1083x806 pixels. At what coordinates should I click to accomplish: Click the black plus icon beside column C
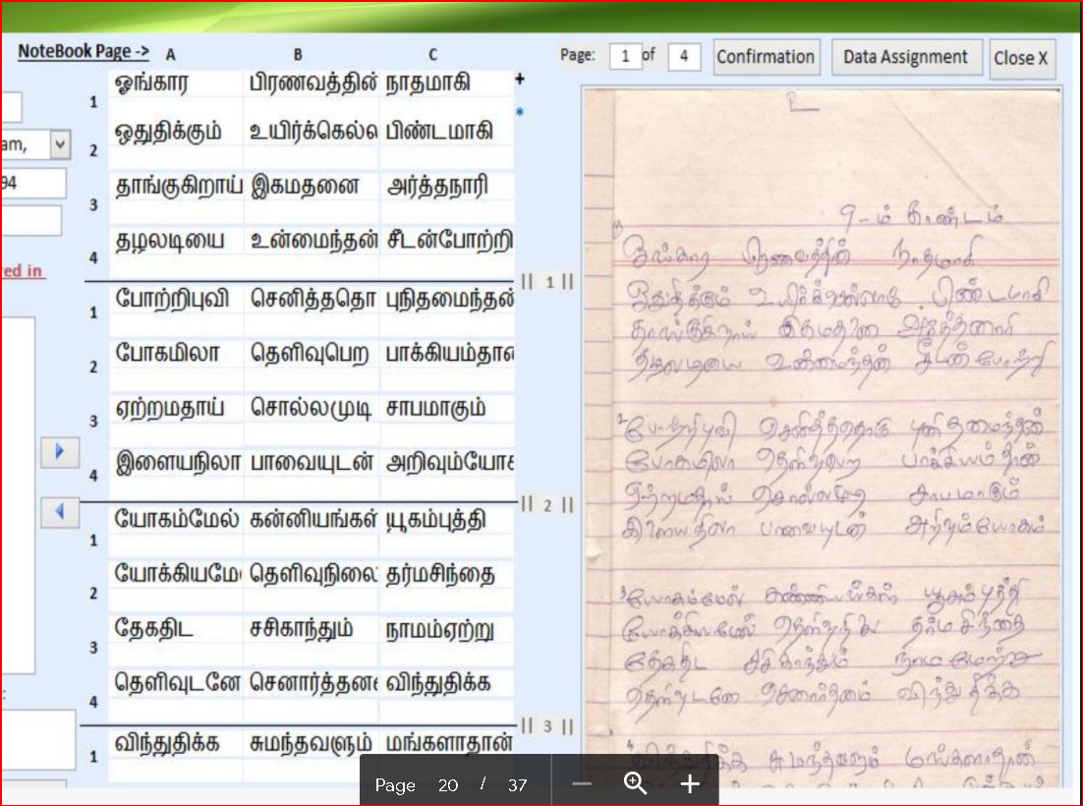tap(520, 81)
